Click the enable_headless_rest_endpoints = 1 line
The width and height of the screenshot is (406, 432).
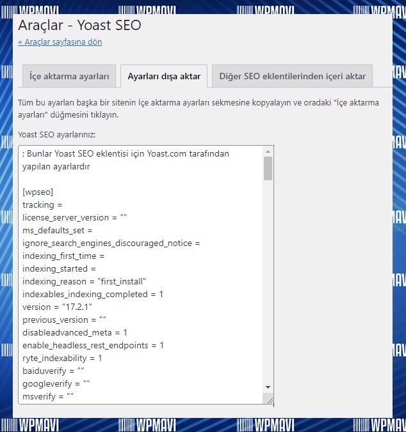point(93,345)
